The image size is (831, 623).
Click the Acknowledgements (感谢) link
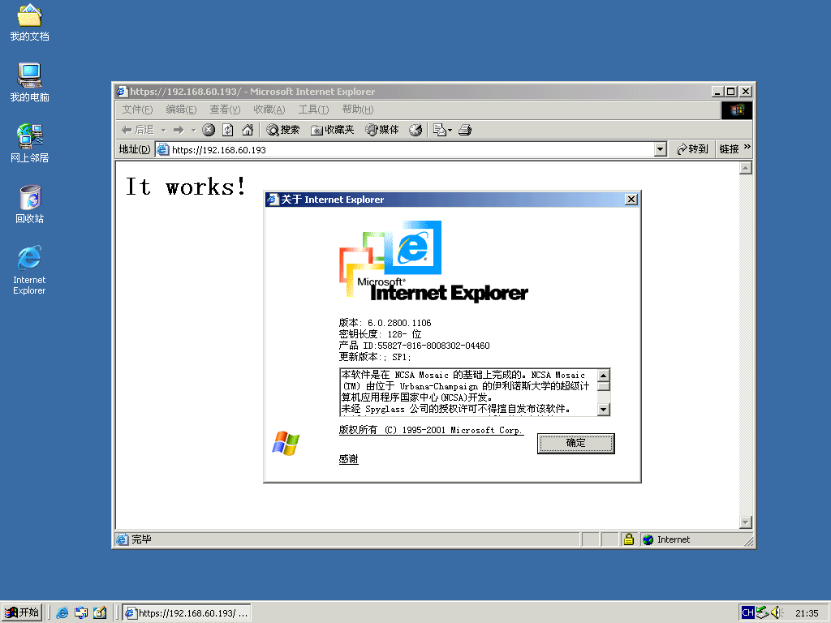coord(348,459)
